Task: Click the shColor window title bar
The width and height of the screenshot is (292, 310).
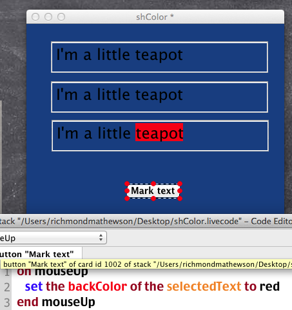Action: click(155, 17)
